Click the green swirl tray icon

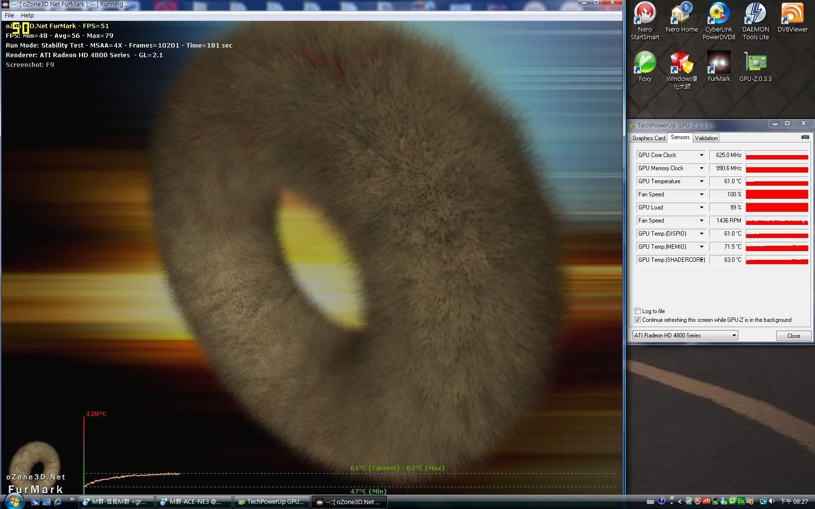[x=733, y=501]
